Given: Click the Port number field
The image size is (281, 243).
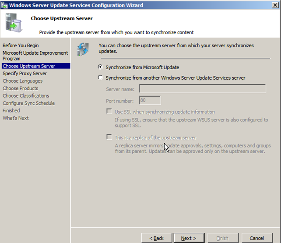Looking at the screenshot, I should coord(150,101).
